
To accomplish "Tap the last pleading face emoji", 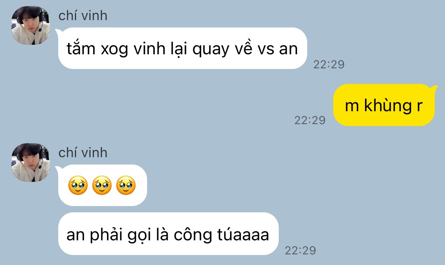I will coord(126,185).
